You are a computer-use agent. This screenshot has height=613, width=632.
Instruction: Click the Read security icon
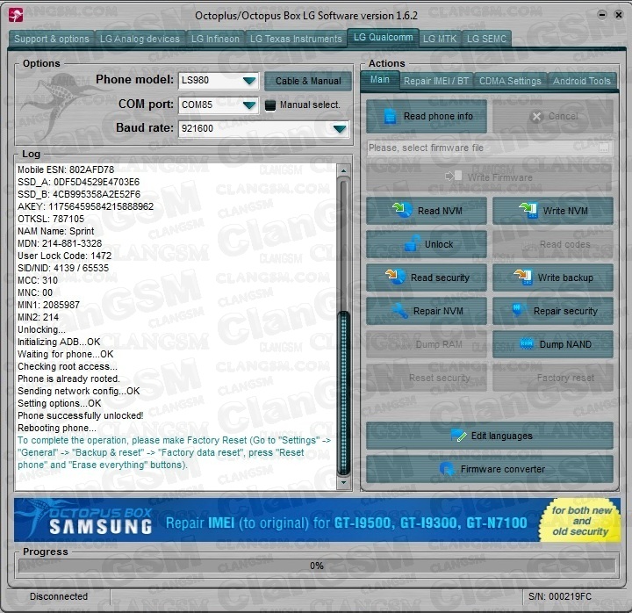point(395,277)
